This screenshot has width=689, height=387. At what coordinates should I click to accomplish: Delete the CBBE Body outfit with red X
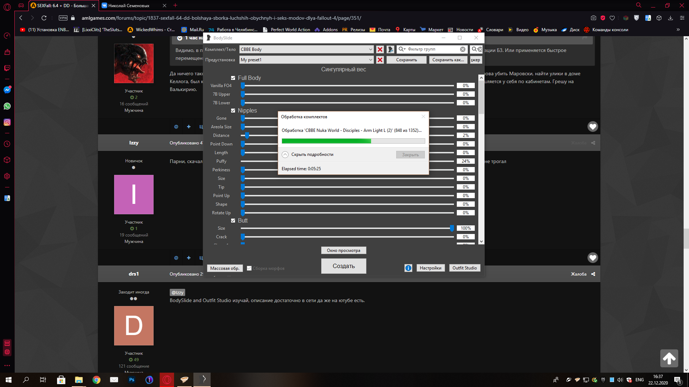coord(380,49)
